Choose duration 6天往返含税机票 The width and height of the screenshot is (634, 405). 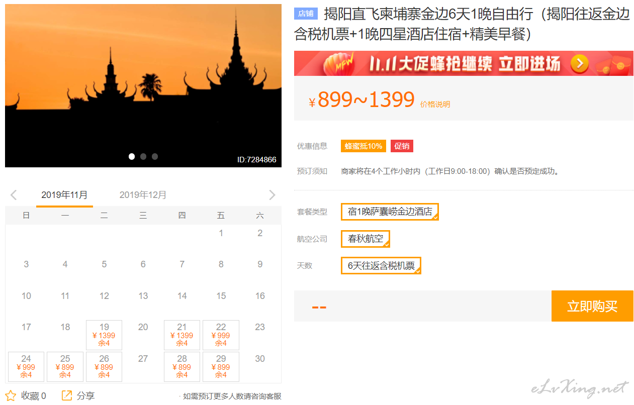(x=381, y=265)
